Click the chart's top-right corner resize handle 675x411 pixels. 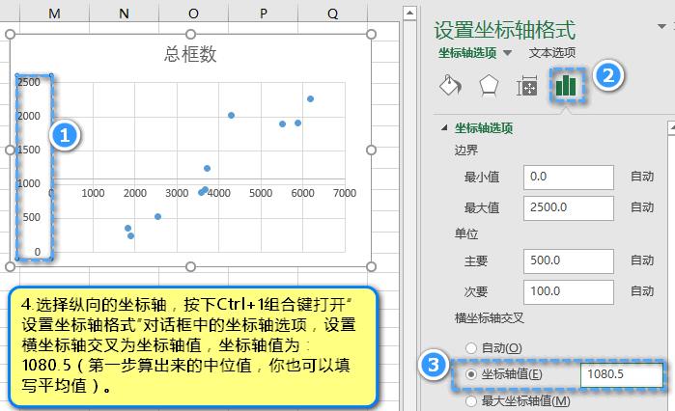371,35
